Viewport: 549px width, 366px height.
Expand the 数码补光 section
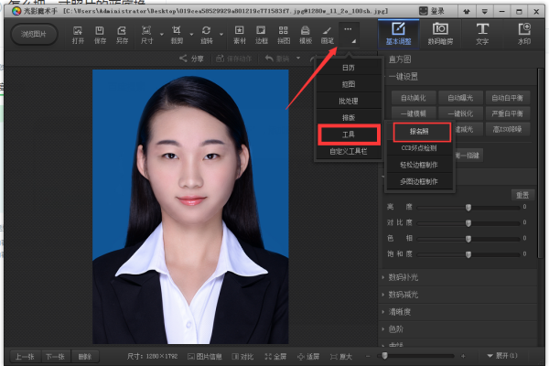(x=404, y=277)
